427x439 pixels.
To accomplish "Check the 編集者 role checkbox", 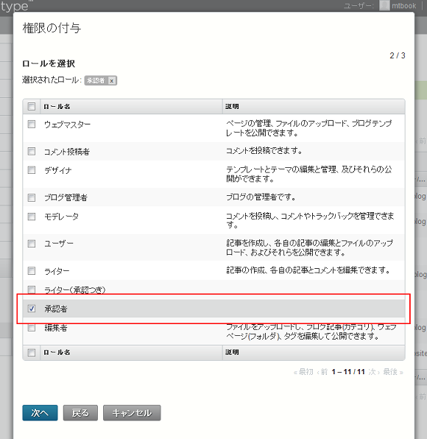I will (32, 328).
